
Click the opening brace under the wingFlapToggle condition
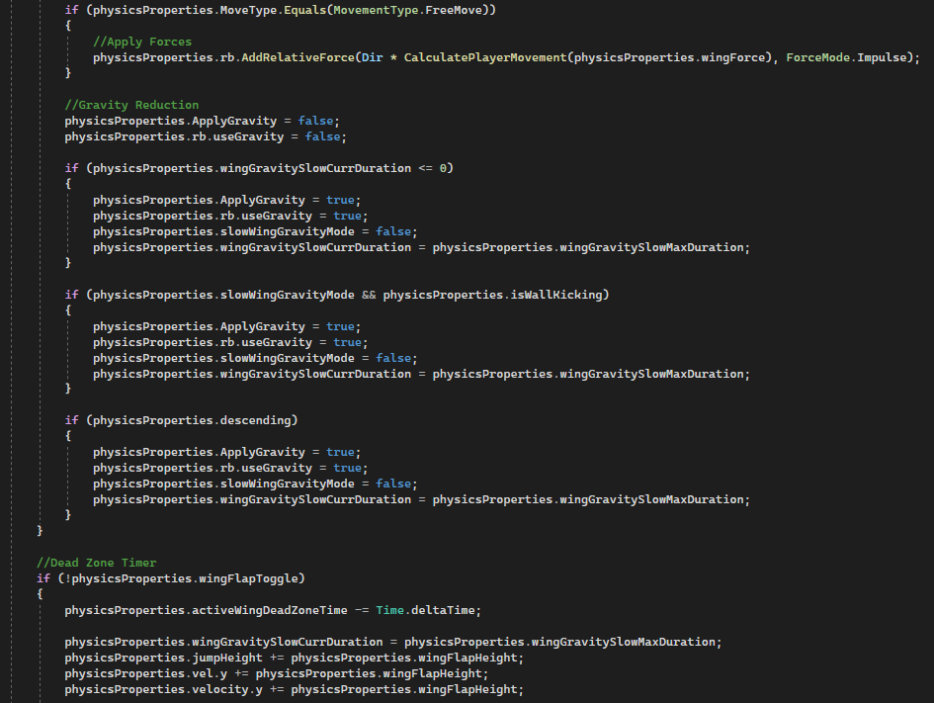pos(40,594)
